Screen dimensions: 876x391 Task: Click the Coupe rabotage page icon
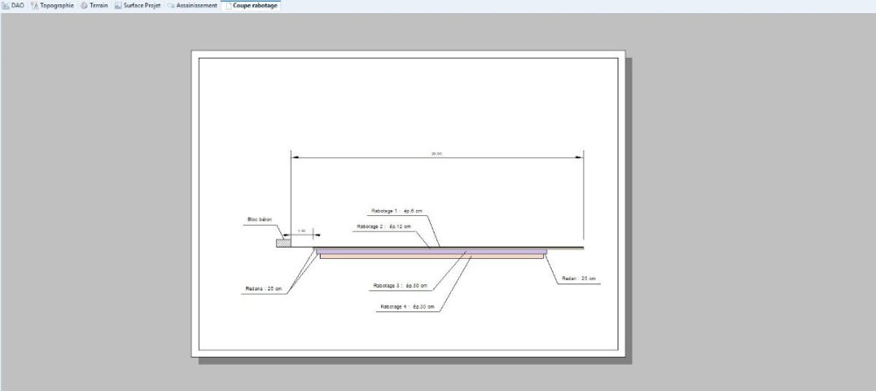(x=229, y=5)
